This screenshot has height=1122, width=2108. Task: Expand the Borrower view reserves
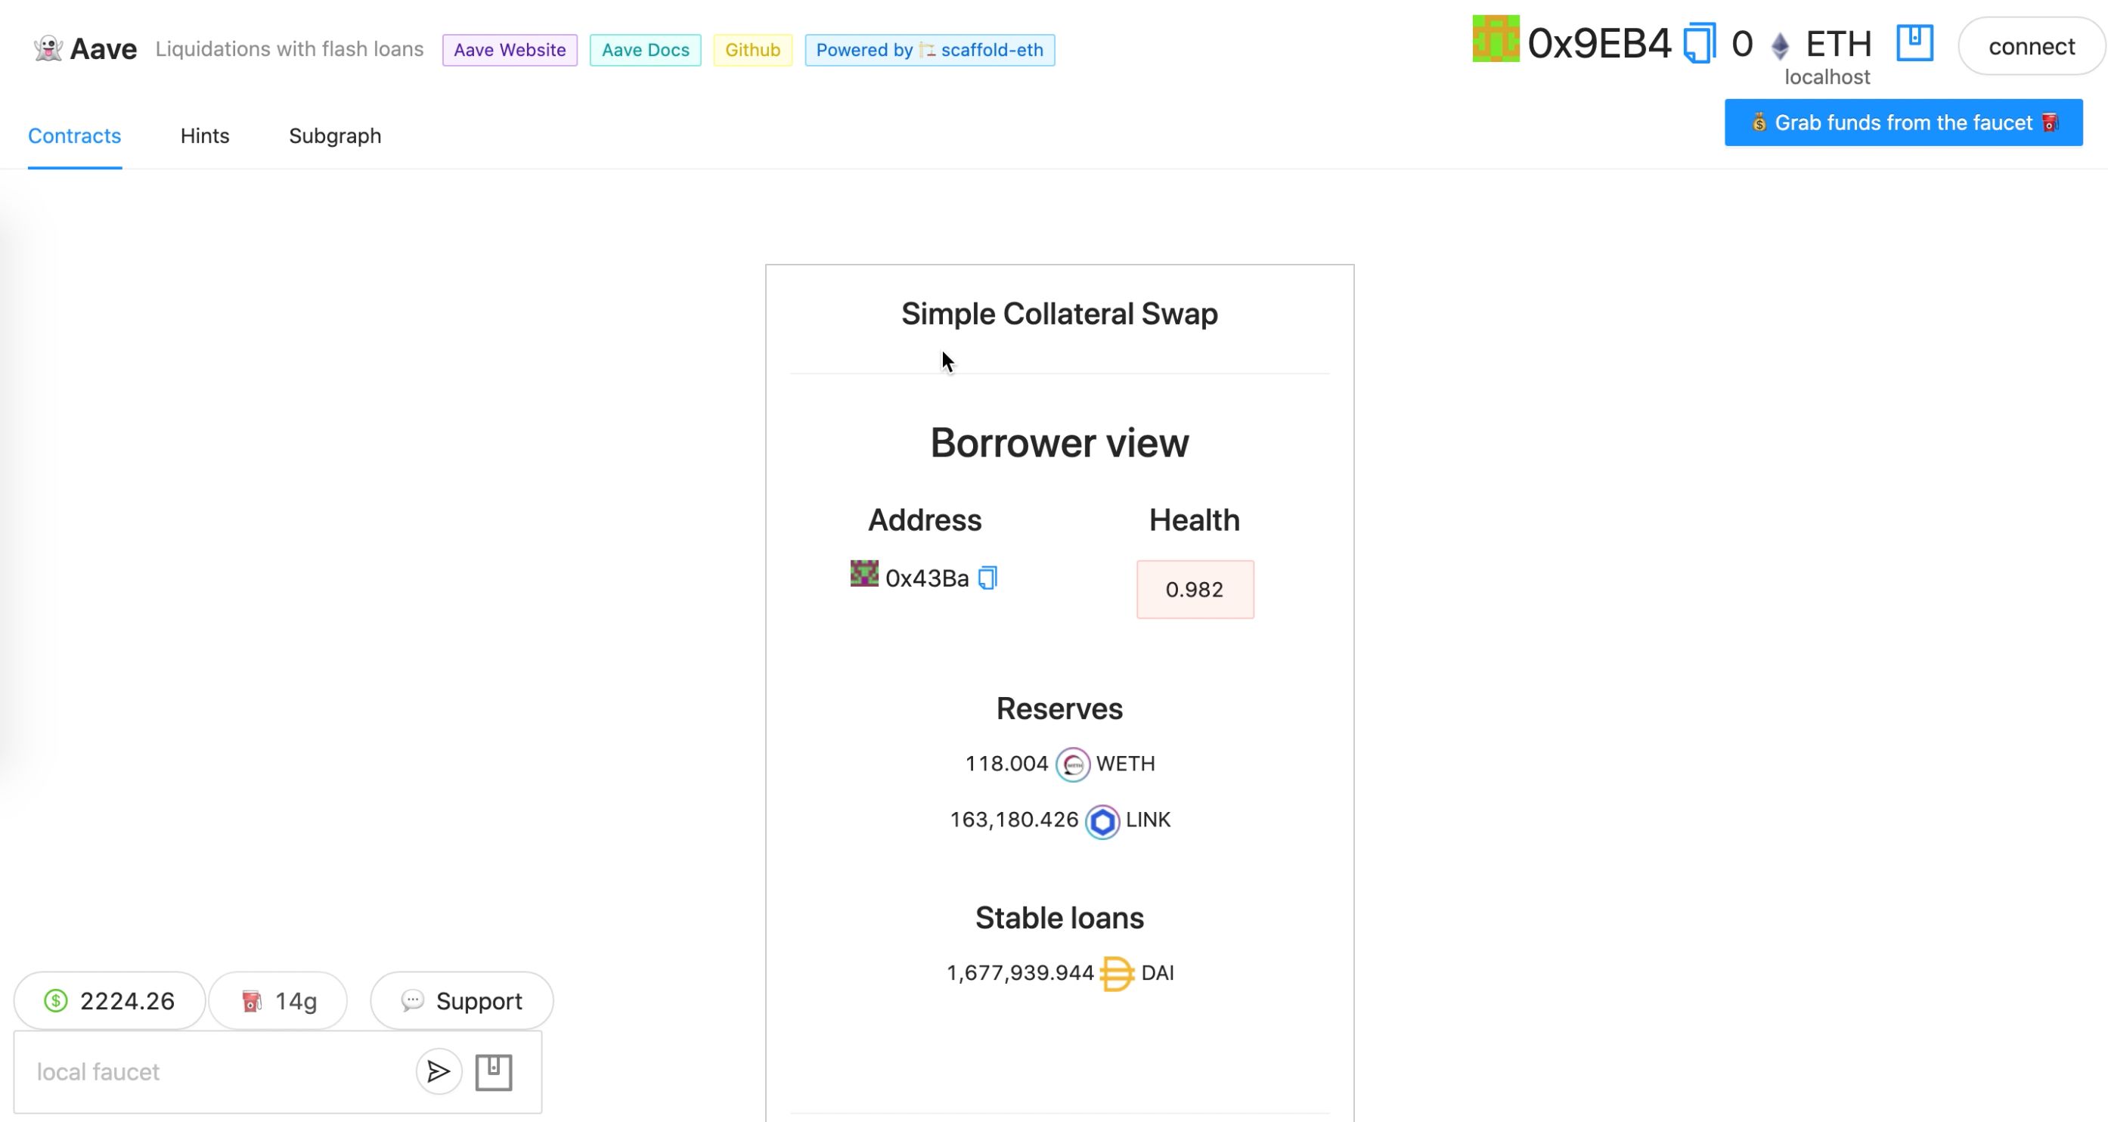tap(1059, 708)
